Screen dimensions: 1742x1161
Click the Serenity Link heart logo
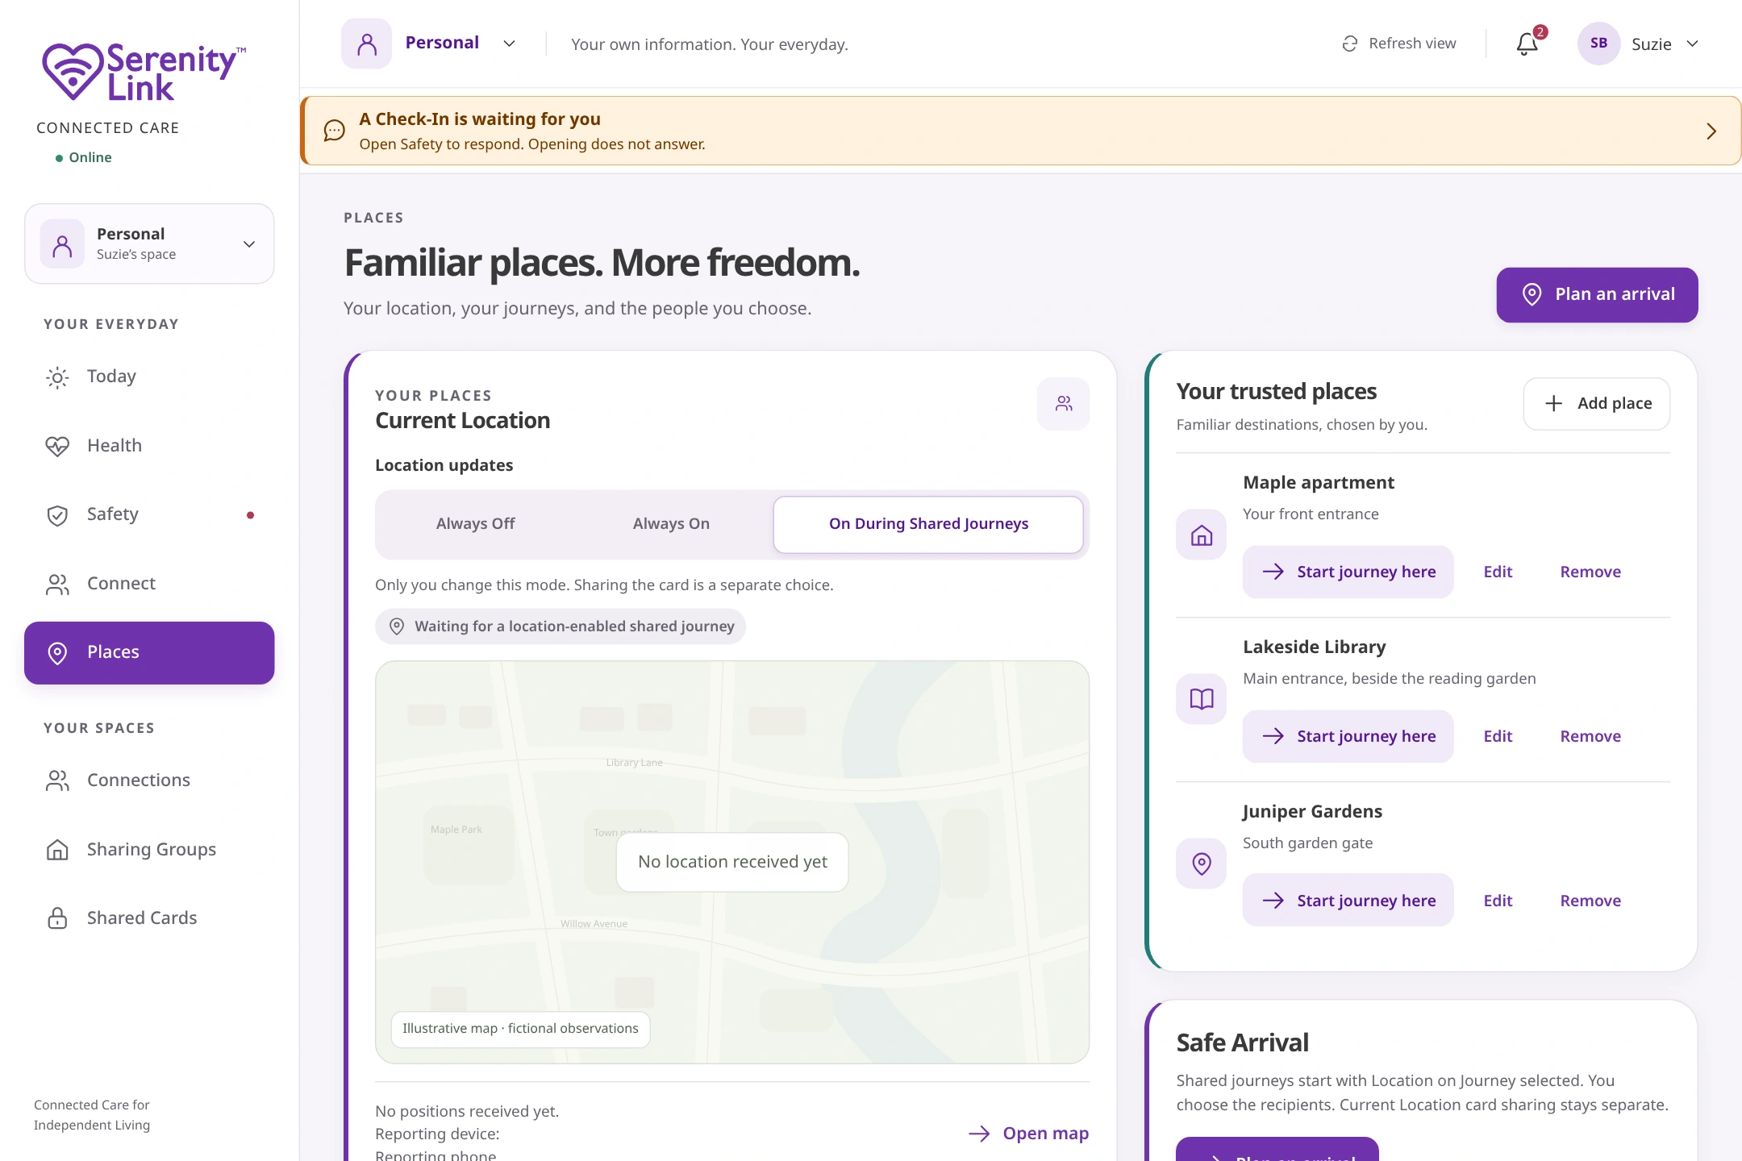73,71
